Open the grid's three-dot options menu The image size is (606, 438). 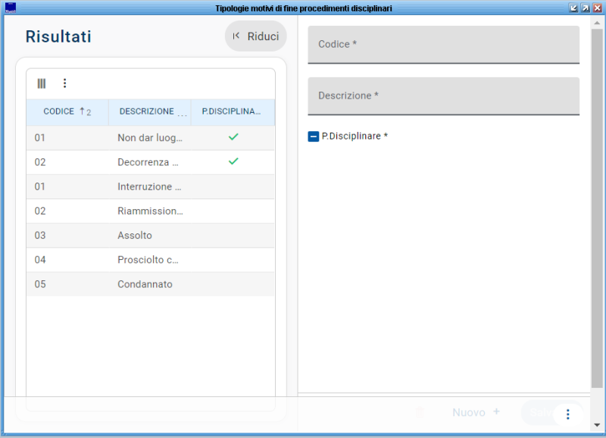64,83
